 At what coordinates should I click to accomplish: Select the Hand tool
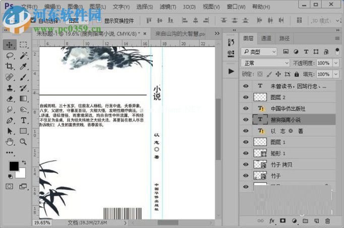click(x=10, y=142)
